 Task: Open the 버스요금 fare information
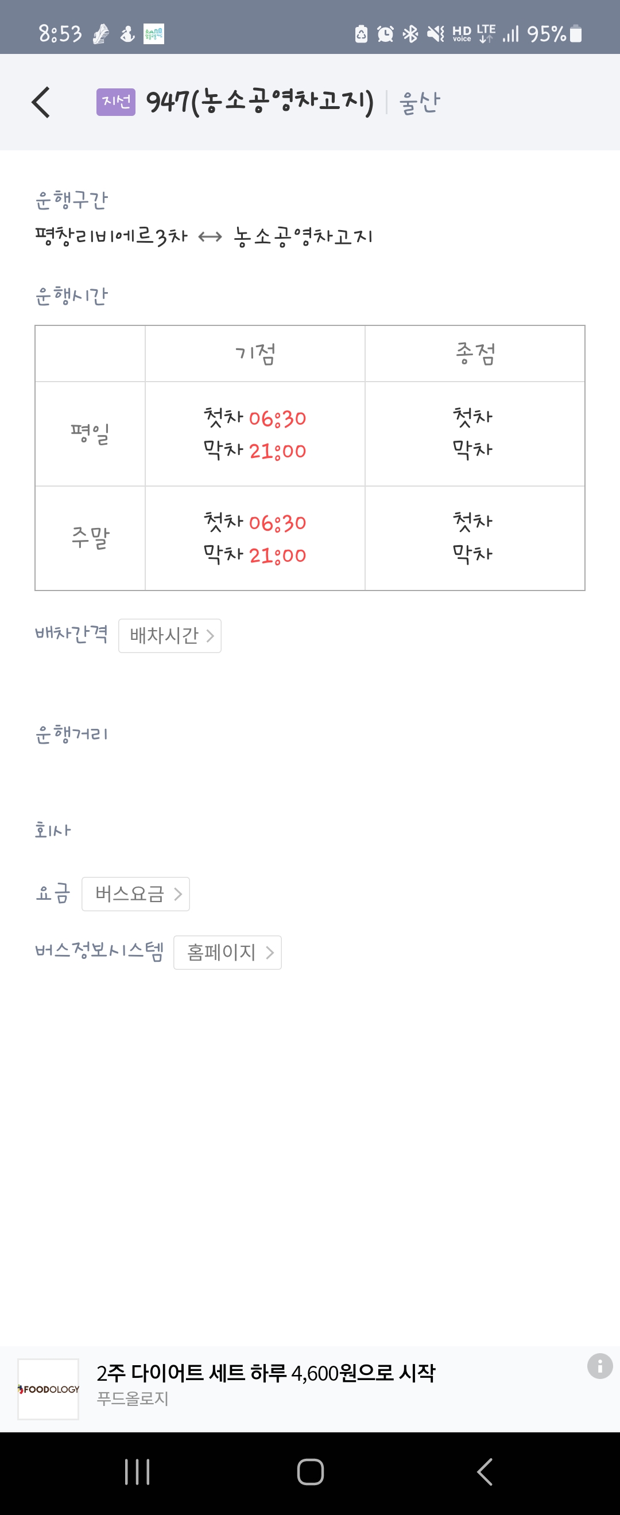(136, 894)
